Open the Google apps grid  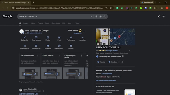tap(163, 16)
